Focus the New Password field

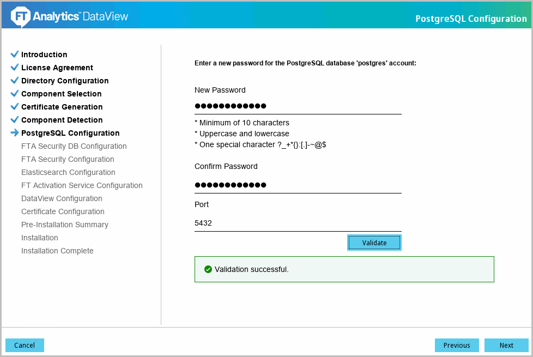pos(298,106)
